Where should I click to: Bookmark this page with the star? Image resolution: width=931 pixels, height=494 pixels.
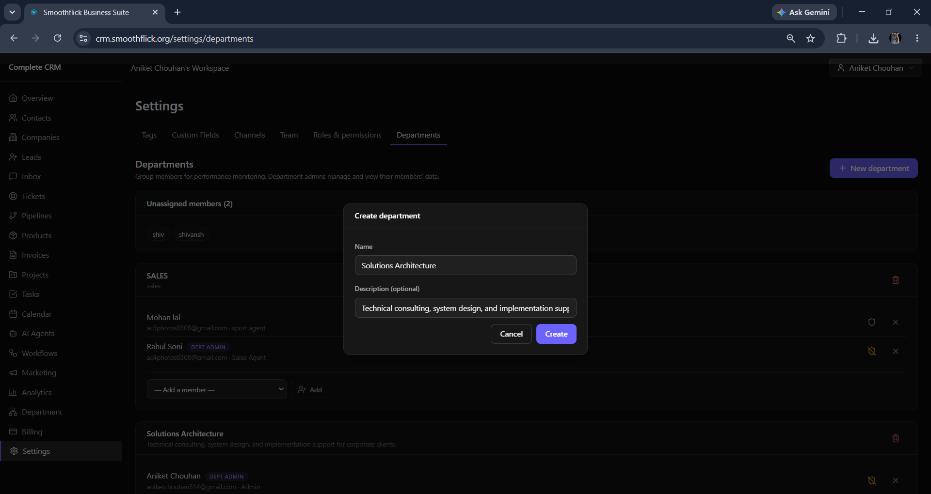pos(810,39)
